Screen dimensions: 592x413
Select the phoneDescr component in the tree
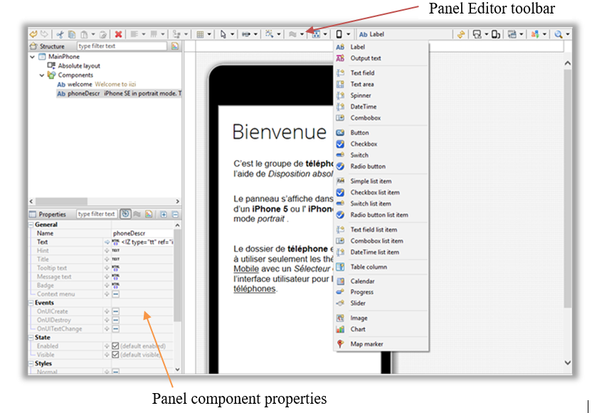pos(119,93)
